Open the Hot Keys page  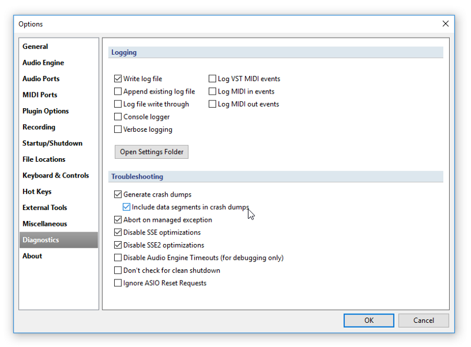tap(58, 192)
